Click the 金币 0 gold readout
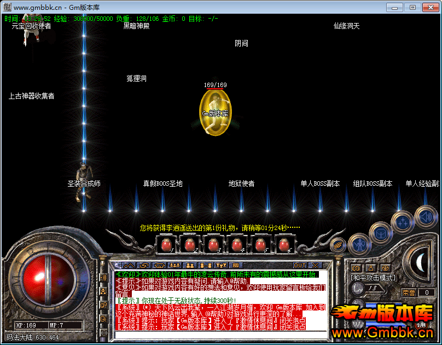The height and width of the screenshot is (345, 442). [173, 19]
